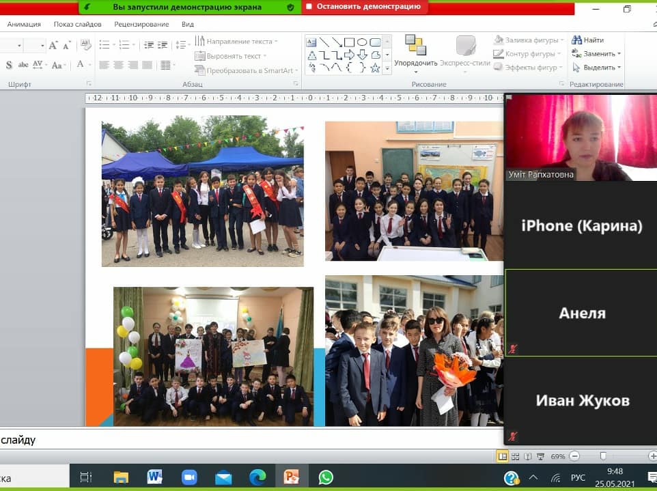657x491 pixels.
Task: Select the star shape in shapes gallery
Action: pos(375,68)
